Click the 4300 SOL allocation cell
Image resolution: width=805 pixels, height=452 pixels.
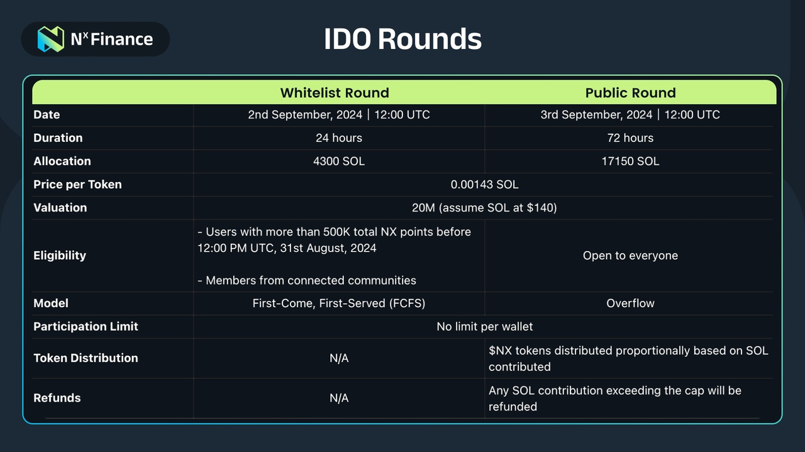click(339, 161)
